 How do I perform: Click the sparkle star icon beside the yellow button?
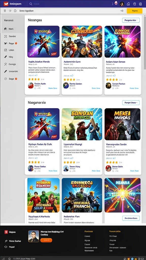coord(122,11)
